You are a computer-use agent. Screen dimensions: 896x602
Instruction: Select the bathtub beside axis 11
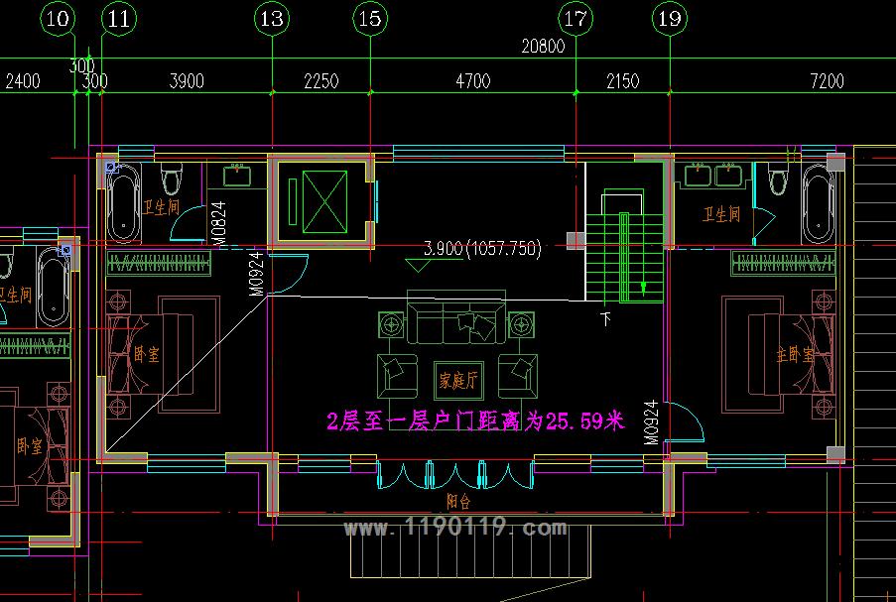click(123, 205)
